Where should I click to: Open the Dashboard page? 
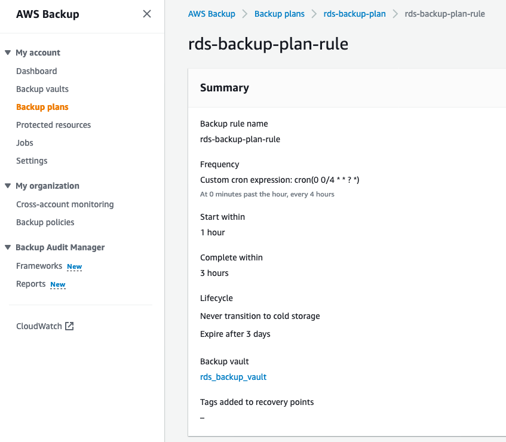click(x=36, y=71)
